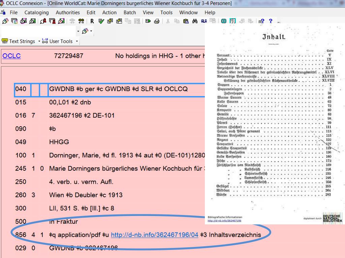Click the bibliographic info link under Inhalt page
345x258 pixels.
(224, 221)
